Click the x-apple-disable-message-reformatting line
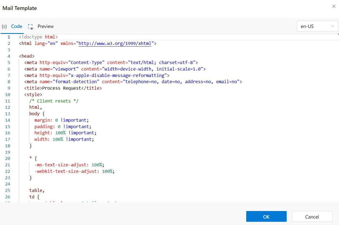Image resolution: width=339 pixels, height=225 pixels. (97, 75)
